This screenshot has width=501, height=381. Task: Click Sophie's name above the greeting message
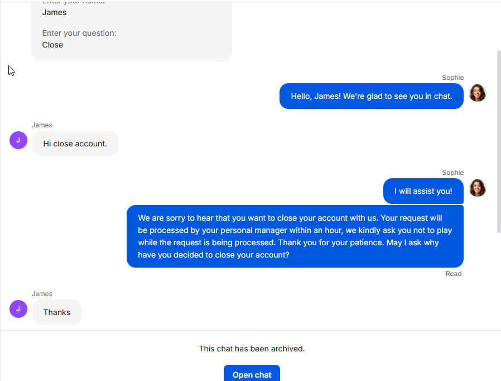tap(452, 78)
